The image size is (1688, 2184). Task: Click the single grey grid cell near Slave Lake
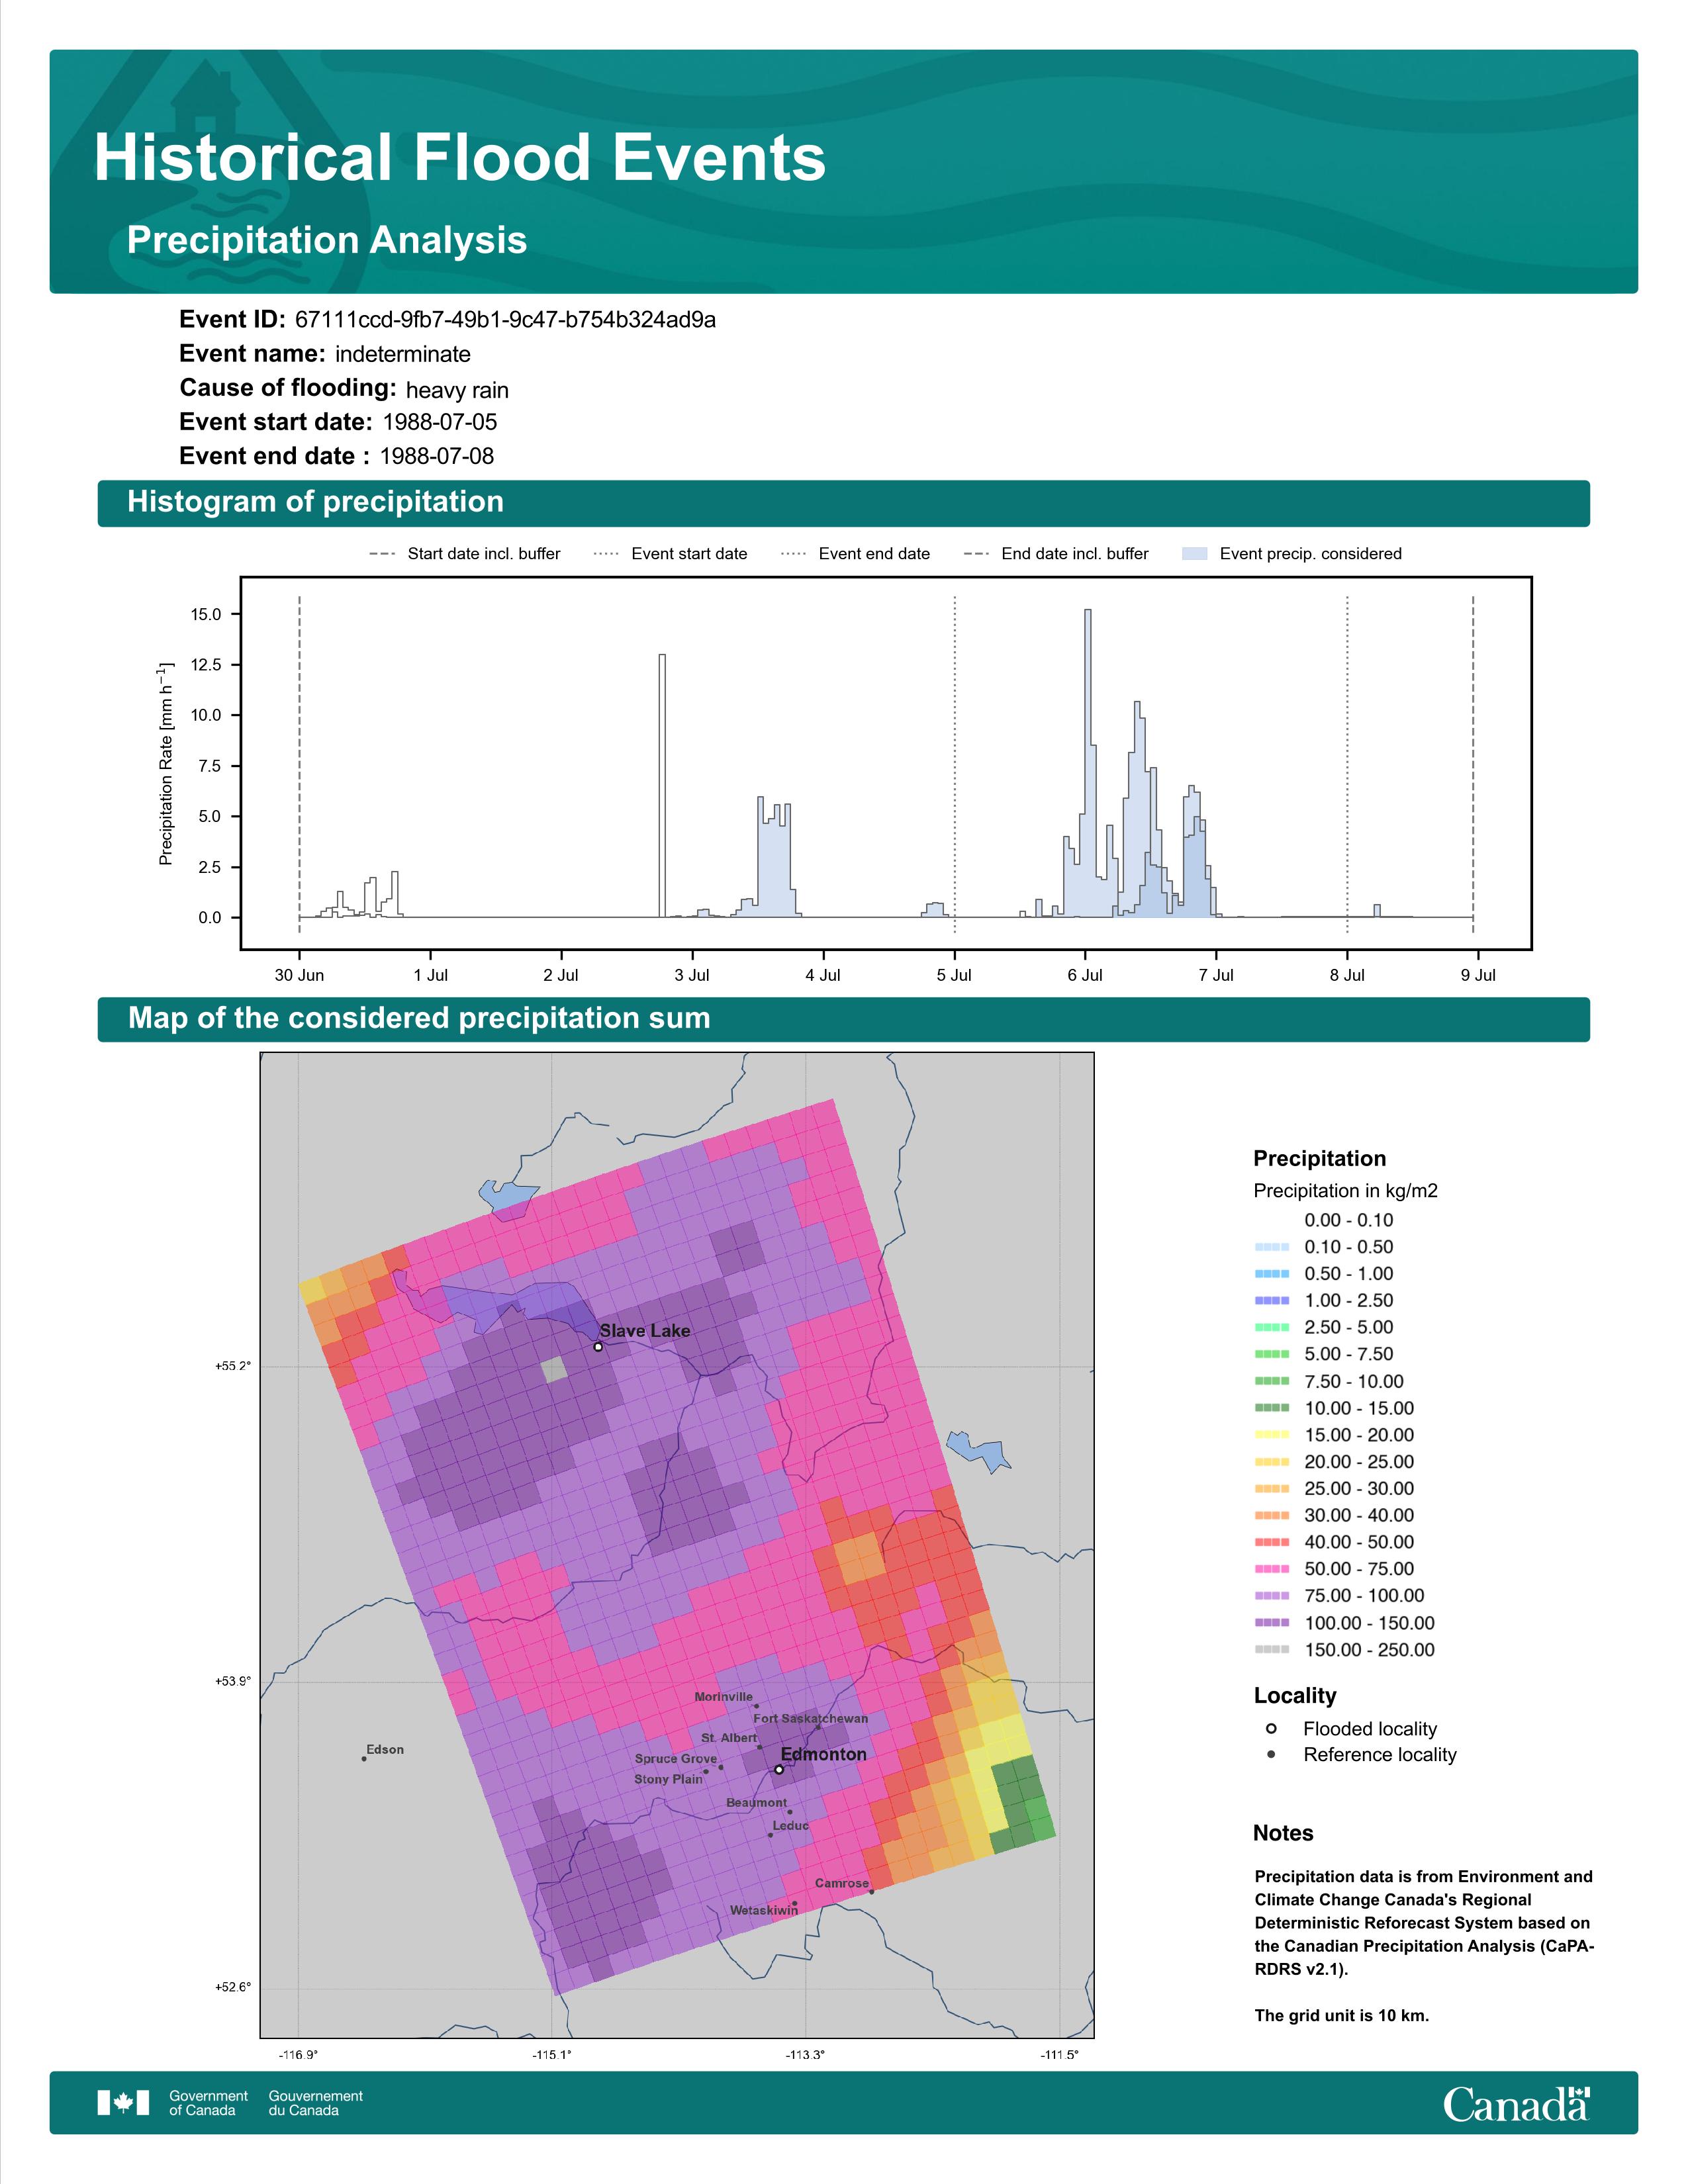(x=553, y=1370)
